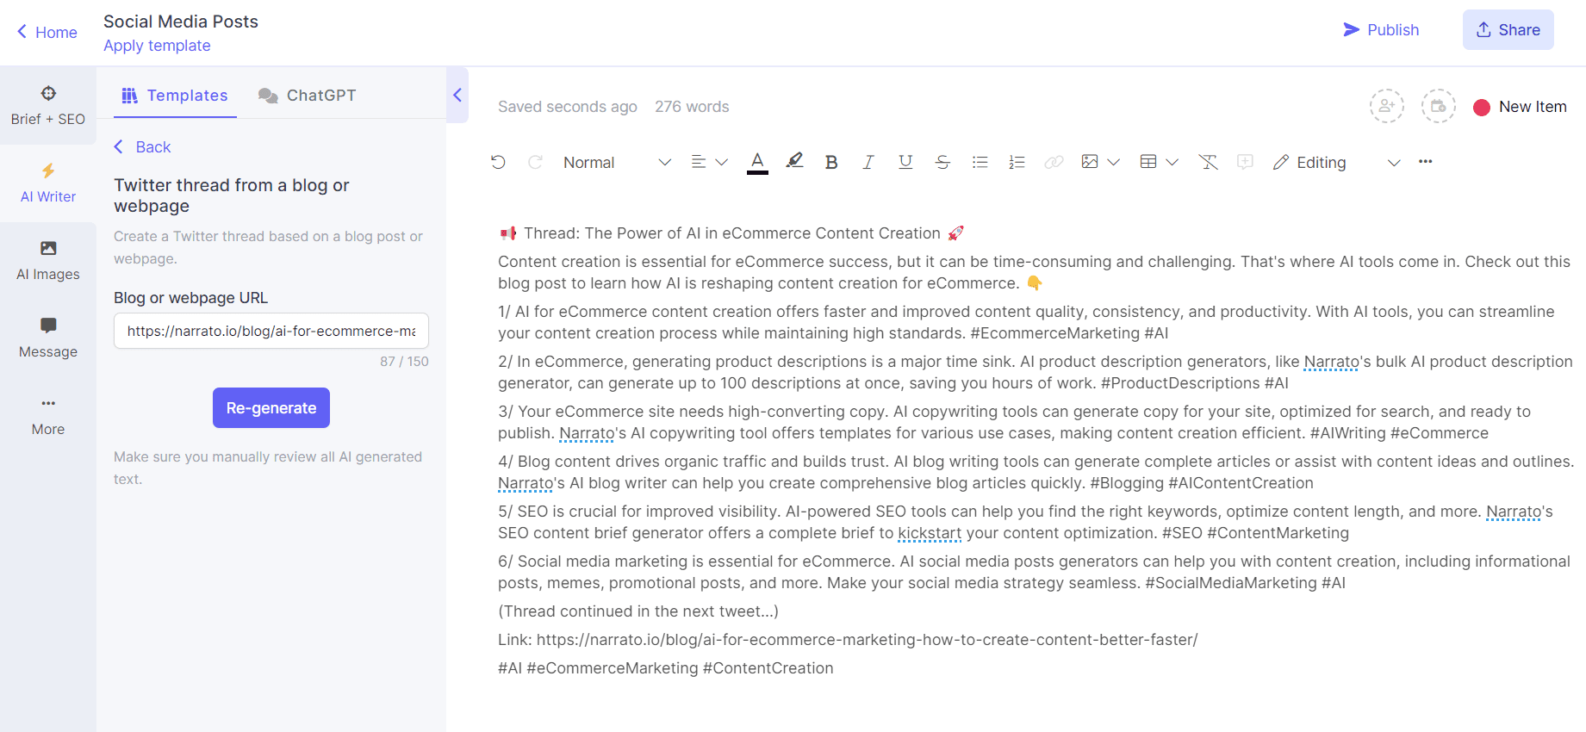The width and height of the screenshot is (1586, 732).
Task: Click the Blog or webpage URL field
Action: [271, 331]
